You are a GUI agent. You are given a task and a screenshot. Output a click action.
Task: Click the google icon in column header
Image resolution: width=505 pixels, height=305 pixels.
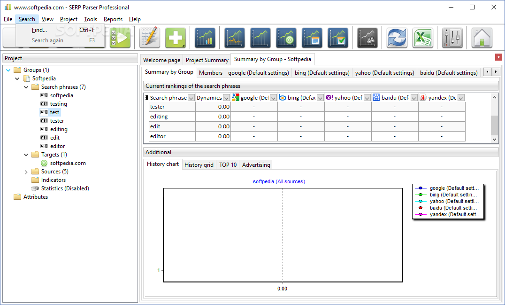pos(236,97)
